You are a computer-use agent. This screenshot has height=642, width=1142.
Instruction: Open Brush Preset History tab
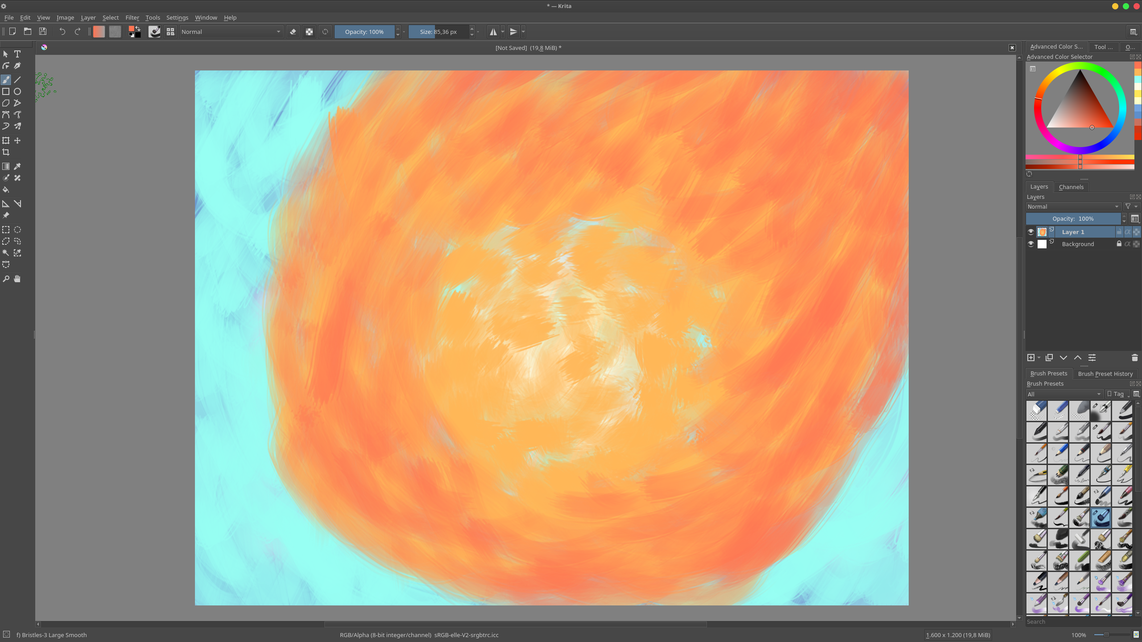click(1105, 374)
